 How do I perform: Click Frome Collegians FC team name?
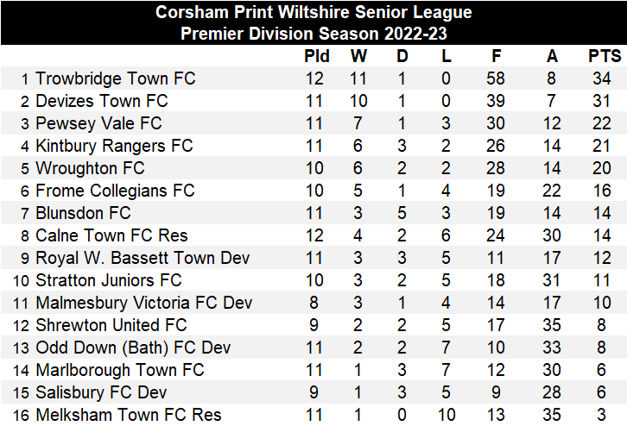(x=115, y=191)
